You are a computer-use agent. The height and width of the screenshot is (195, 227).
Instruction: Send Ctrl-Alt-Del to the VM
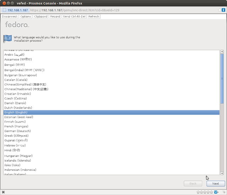pos(74,17)
